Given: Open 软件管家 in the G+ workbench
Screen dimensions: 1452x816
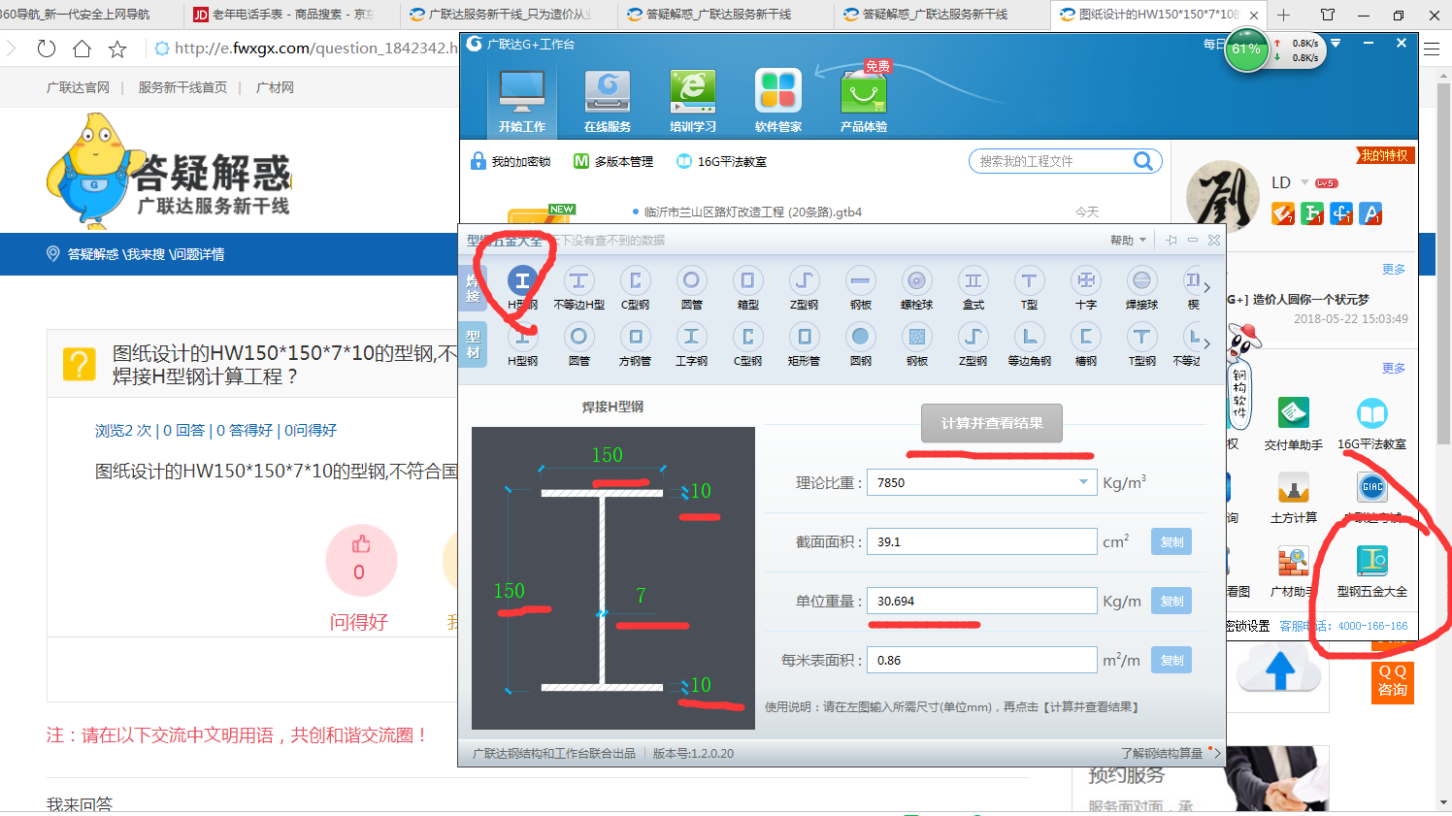Looking at the screenshot, I should [778, 101].
